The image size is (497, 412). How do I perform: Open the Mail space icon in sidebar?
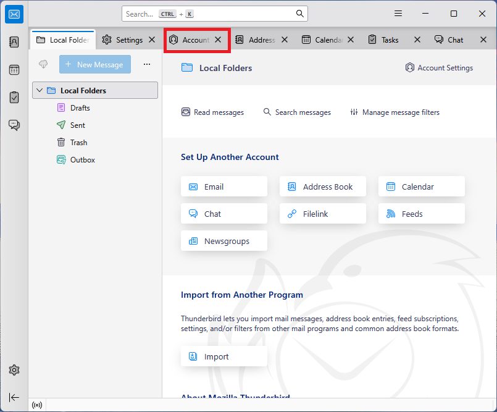tap(14, 14)
